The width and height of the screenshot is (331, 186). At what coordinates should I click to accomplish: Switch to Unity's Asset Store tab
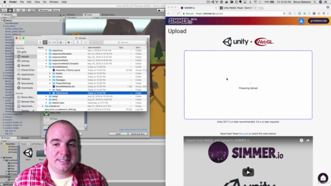(108, 15)
